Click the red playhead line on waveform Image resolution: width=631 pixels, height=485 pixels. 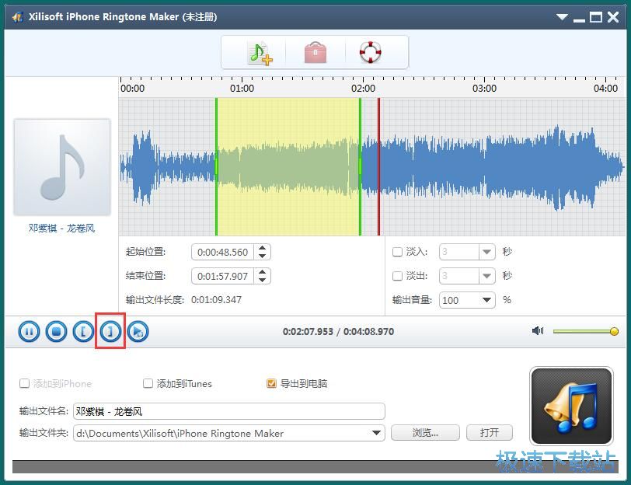point(378,166)
